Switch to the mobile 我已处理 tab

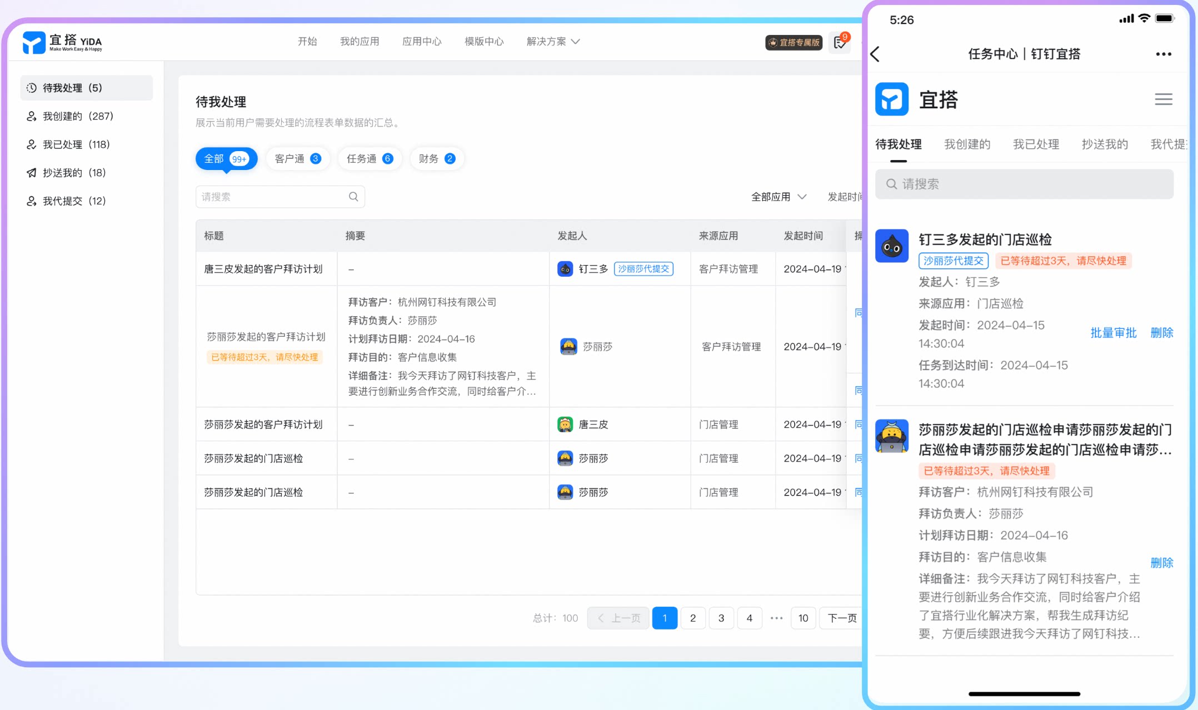(1036, 144)
